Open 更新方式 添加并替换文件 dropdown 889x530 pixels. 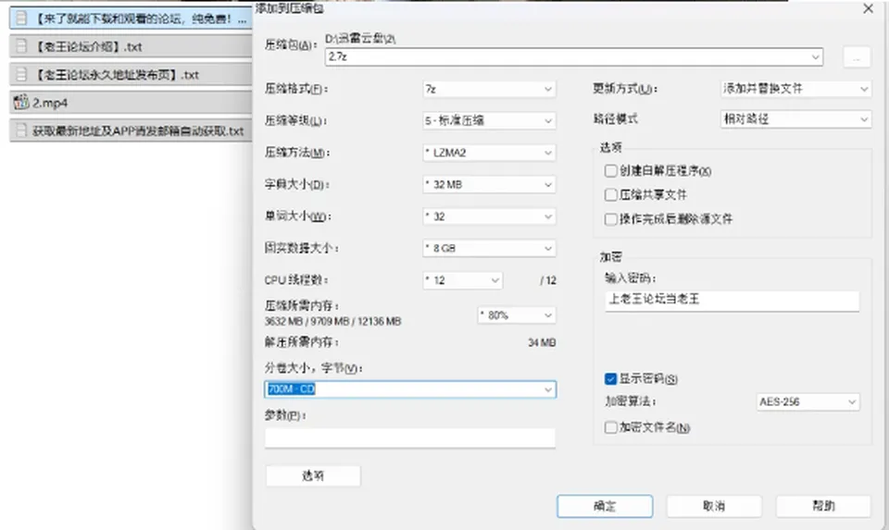(796, 89)
